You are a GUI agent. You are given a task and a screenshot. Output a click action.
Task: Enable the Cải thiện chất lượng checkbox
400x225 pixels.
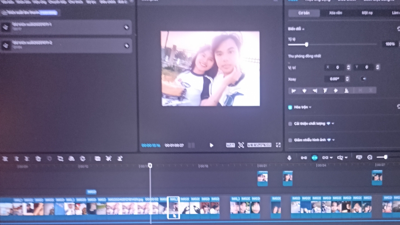pyautogui.click(x=290, y=124)
